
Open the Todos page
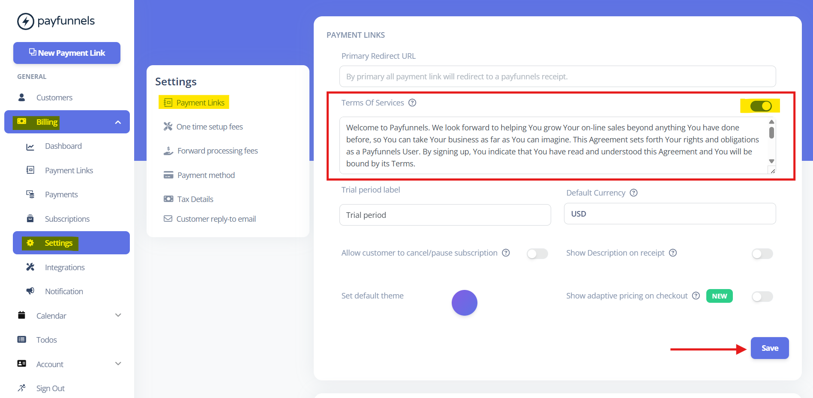pos(46,340)
